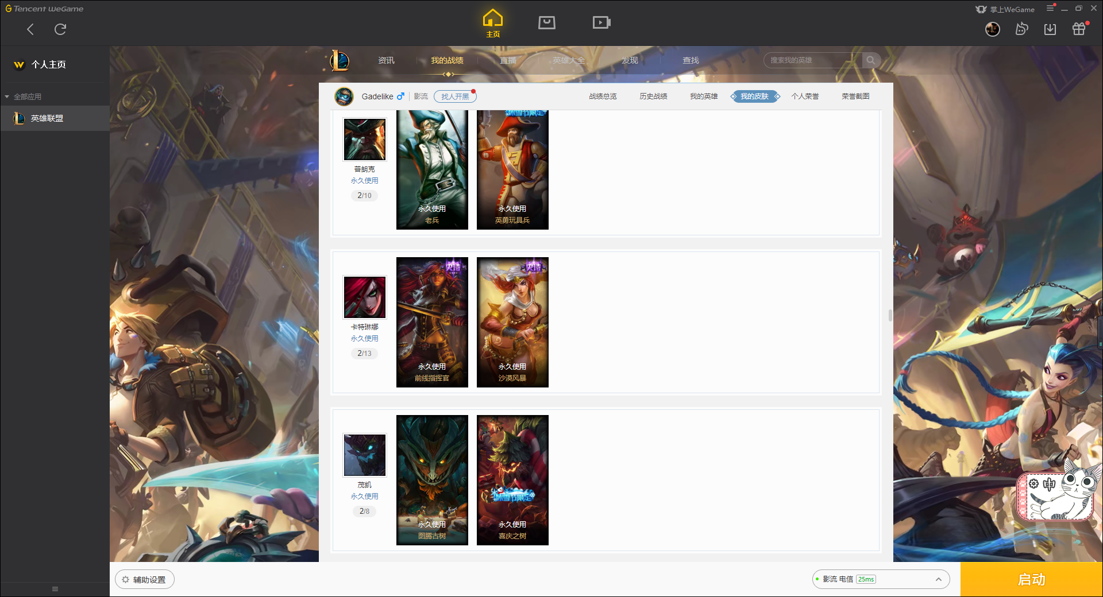The height and width of the screenshot is (597, 1103).
Task: Open the store bag icon in top bar
Action: 547,23
